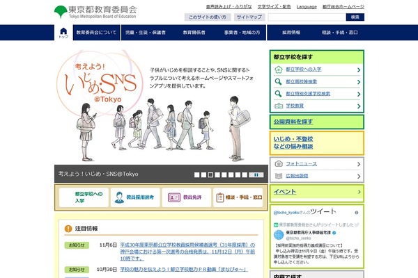Select the second slideshow indicator square

203,174
